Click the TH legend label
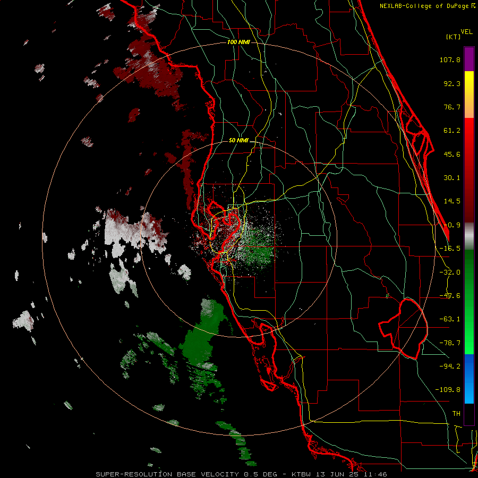Screen dimensions: 478x478 click(456, 413)
